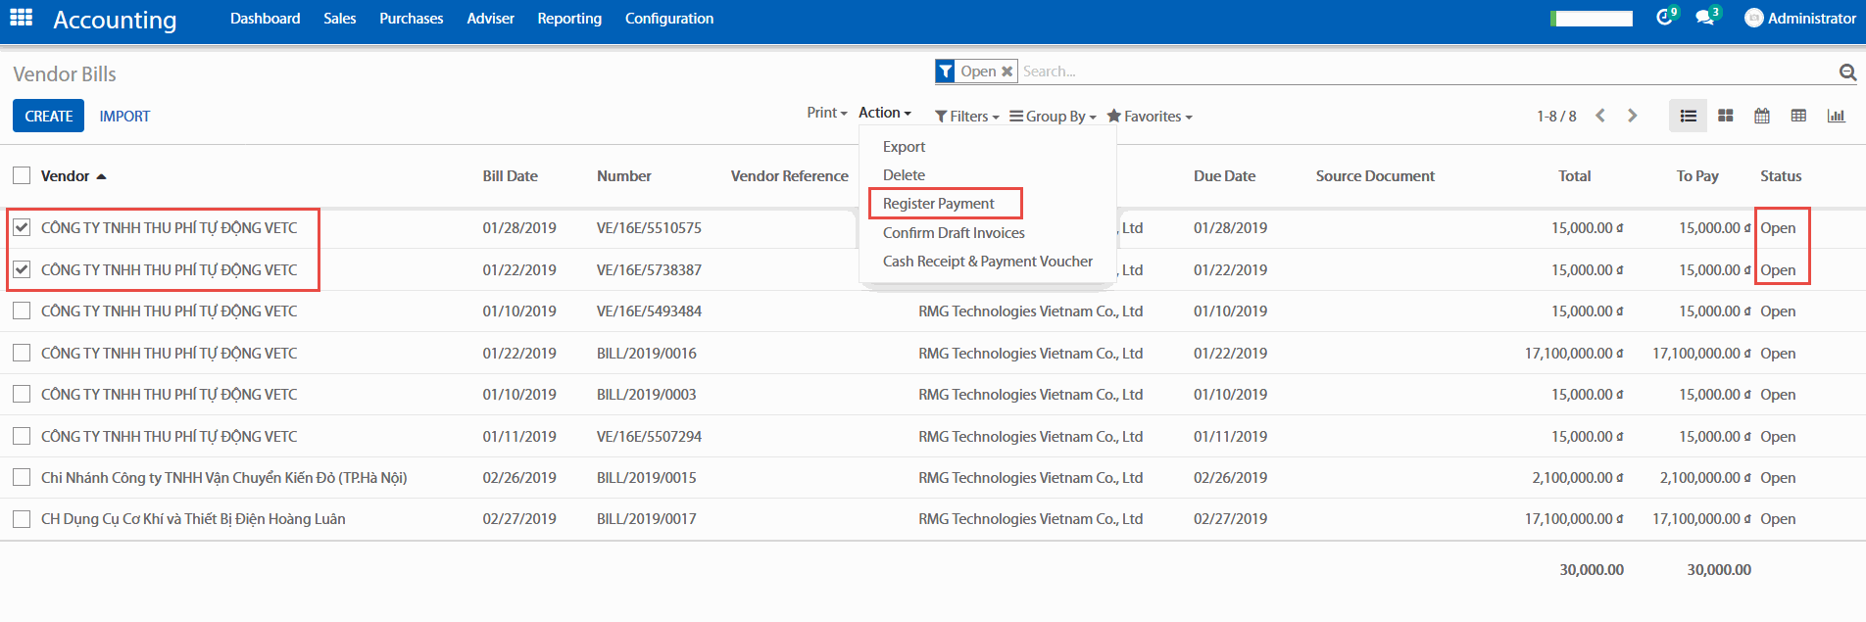The width and height of the screenshot is (1866, 622).
Task: Switch to kanban view
Action: pyautogui.click(x=1725, y=116)
